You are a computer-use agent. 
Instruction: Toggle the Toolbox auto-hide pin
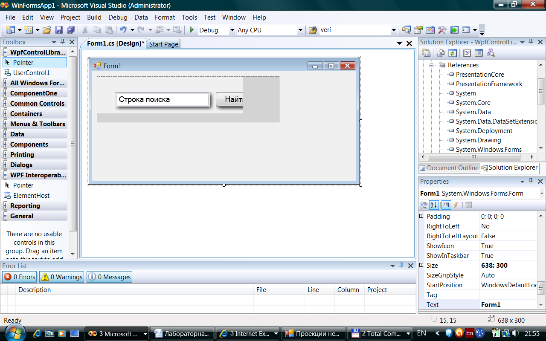tap(63, 42)
